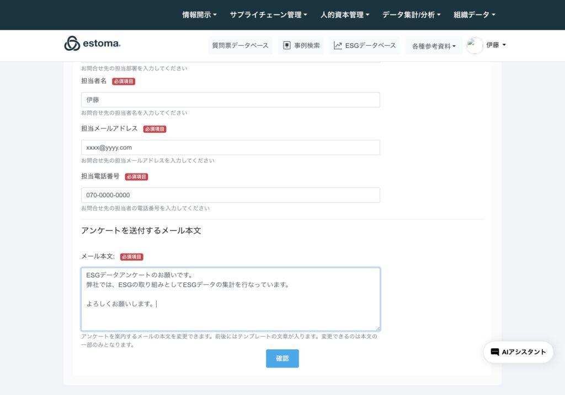
Task: Click the 事例検索 search icon
Action: tap(287, 46)
